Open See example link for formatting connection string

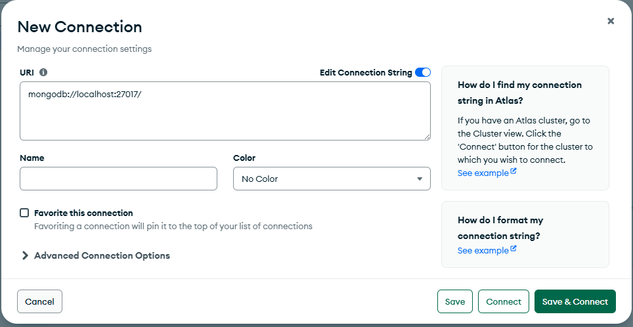pyautogui.click(x=483, y=250)
